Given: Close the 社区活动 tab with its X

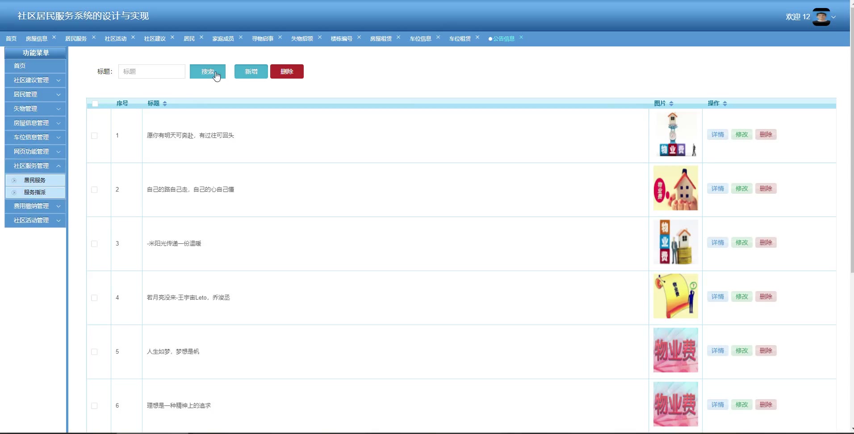Looking at the screenshot, I should pyautogui.click(x=133, y=38).
